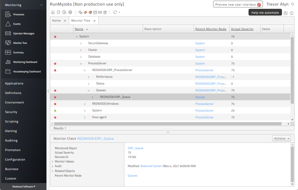Image resolution: width=298 pixels, height=190 pixels.
Task: Expand the linux-agent tree node
Action: tap(85, 117)
